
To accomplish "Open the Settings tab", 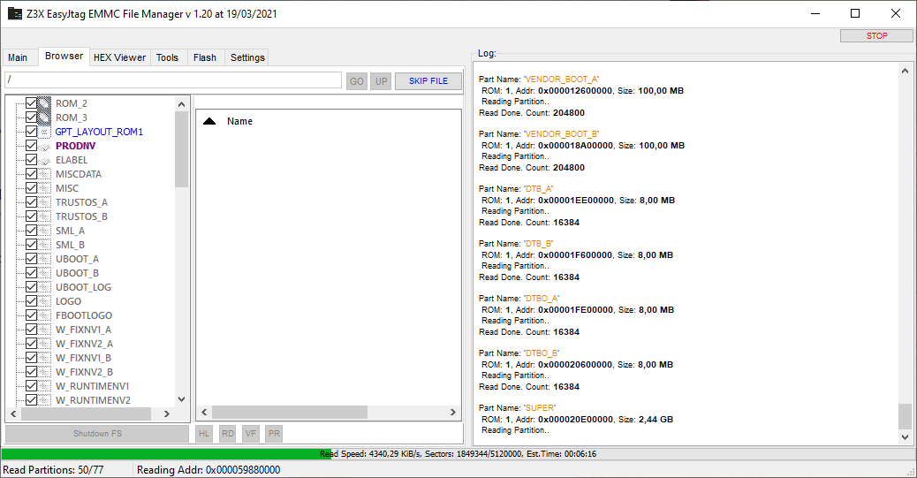I will (x=247, y=57).
